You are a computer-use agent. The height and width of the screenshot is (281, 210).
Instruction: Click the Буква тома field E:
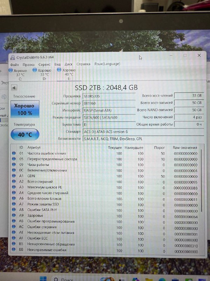pyautogui.click(x=109, y=125)
